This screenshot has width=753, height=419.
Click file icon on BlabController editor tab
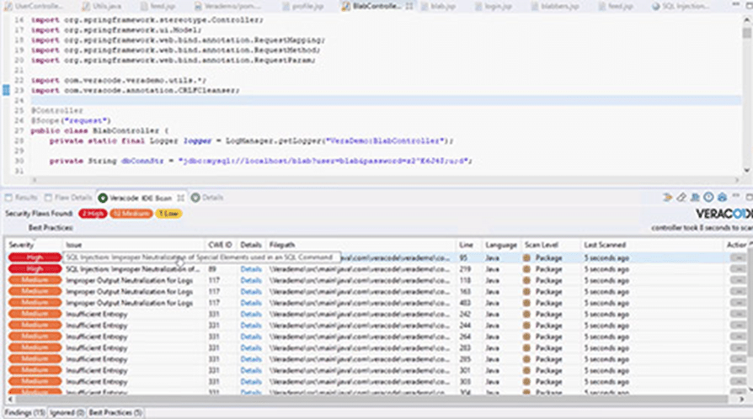(346, 6)
